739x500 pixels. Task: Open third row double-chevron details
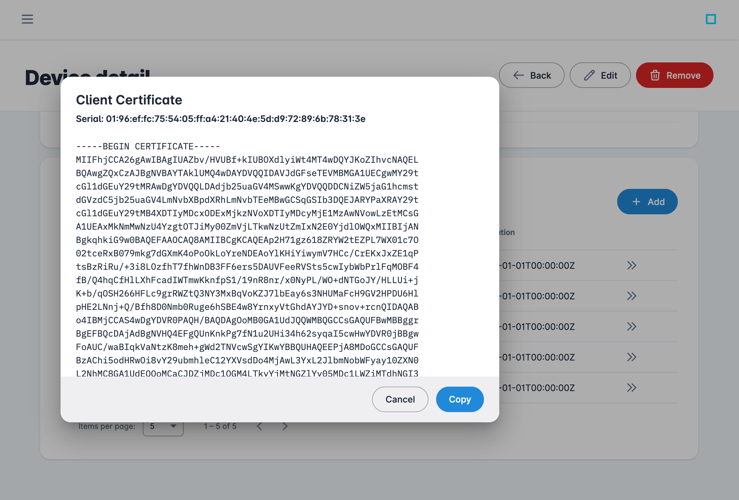coord(632,326)
